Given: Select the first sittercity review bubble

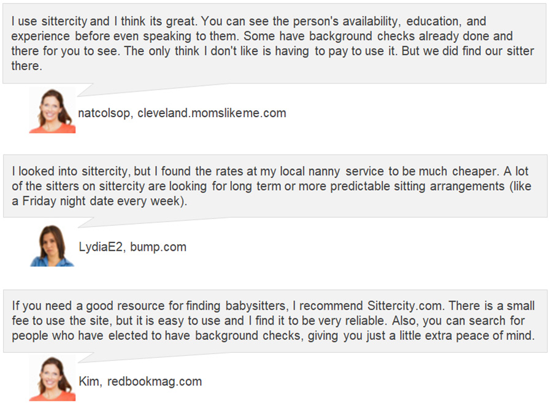Looking at the screenshot, I should pos(275,44).
